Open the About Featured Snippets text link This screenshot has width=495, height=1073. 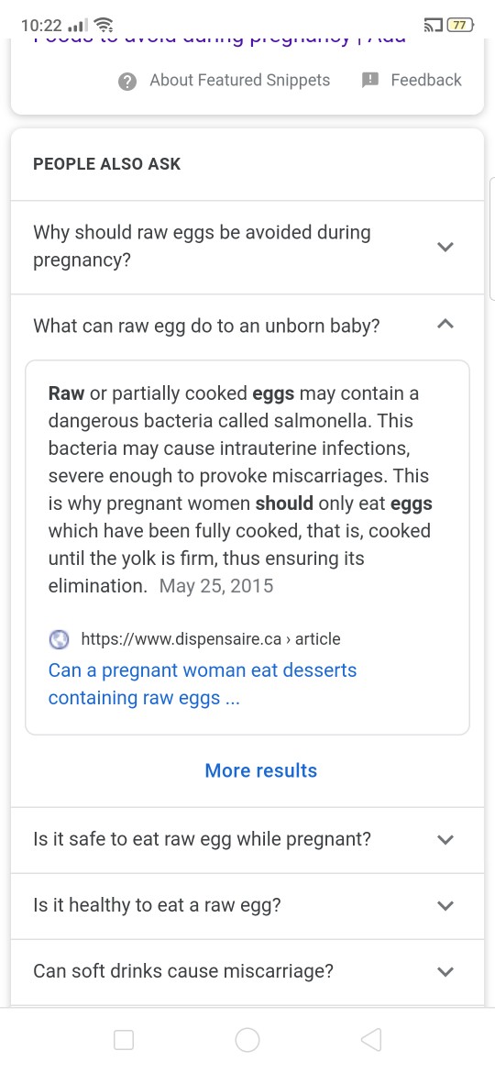tap(240, 80)
